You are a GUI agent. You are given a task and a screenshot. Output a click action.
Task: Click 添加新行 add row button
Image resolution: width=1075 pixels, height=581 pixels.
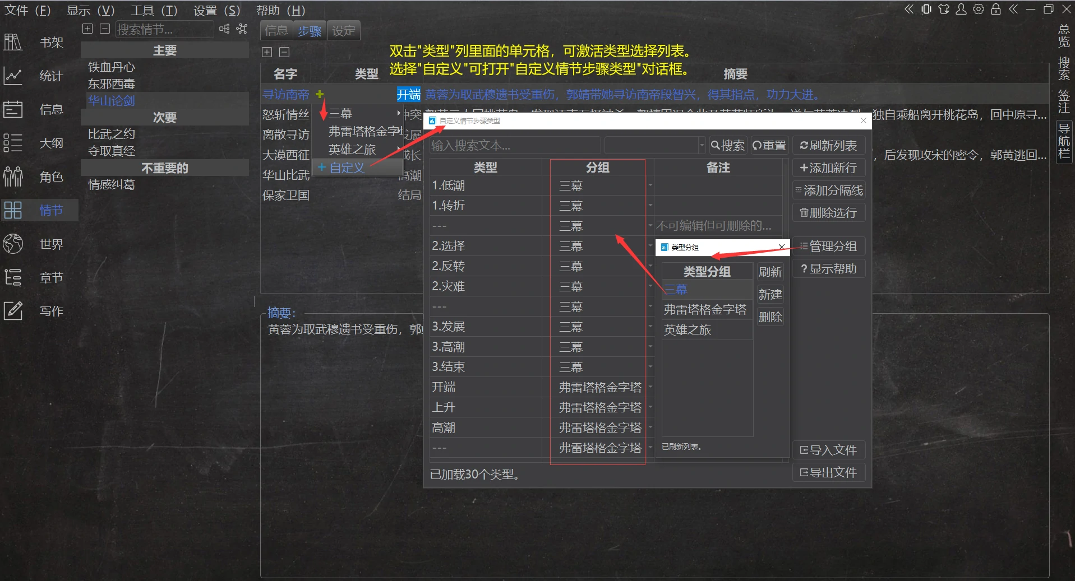(829, 168)
